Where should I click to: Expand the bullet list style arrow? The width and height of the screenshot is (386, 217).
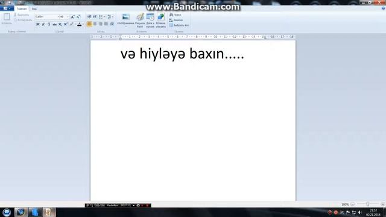point(104,17)
